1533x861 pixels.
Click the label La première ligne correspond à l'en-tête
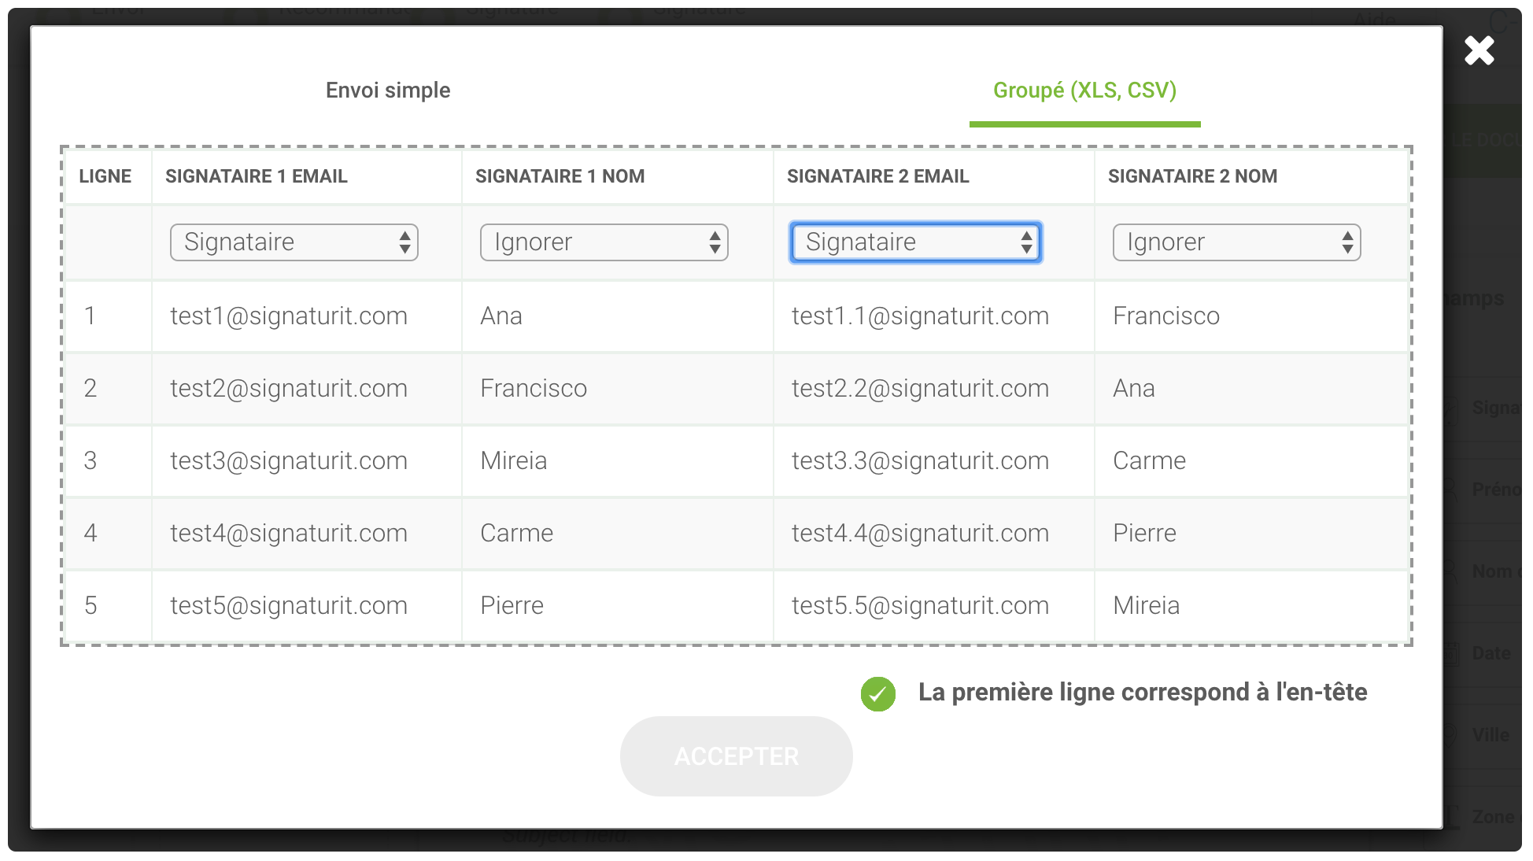[x=1143, y=693]
